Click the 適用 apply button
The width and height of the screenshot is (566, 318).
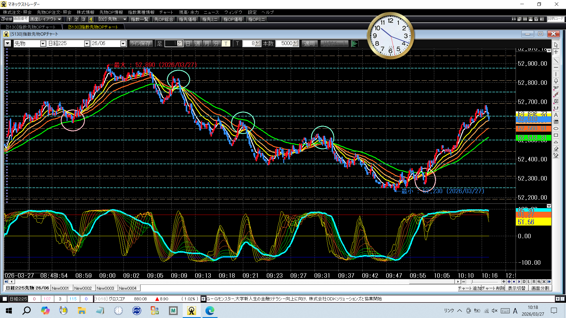(x=309, y=44)
